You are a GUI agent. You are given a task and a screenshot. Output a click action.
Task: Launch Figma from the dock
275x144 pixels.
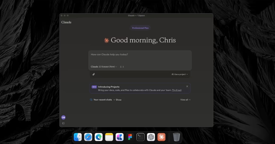click(130, 137)
